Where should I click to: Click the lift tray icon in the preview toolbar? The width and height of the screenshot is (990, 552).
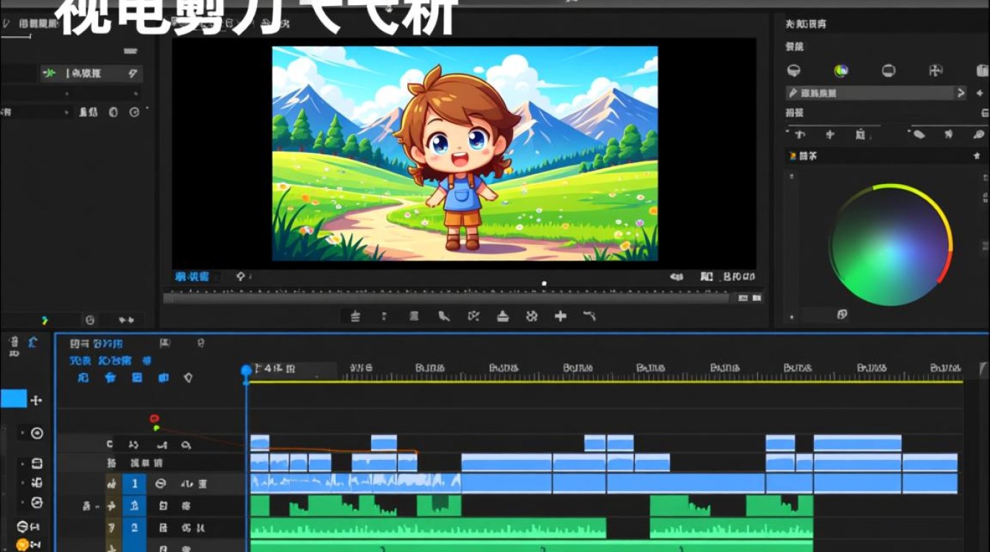[x=503, y=316]
